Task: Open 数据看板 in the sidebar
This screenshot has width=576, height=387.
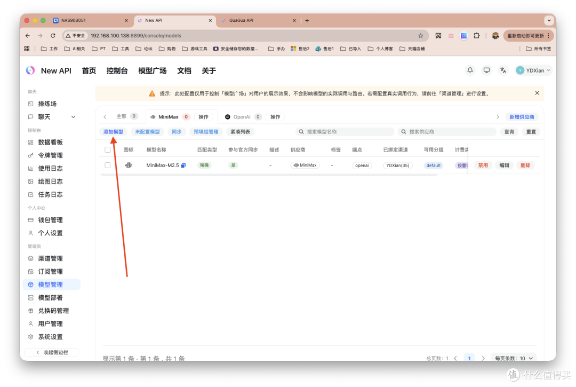Action: coord(51,142)
